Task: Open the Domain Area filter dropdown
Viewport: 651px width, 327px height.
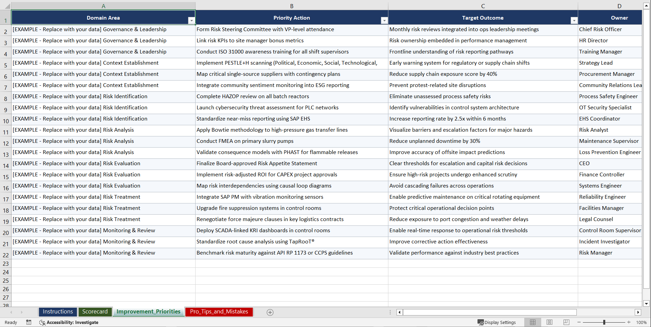Action: coord(191,20)
